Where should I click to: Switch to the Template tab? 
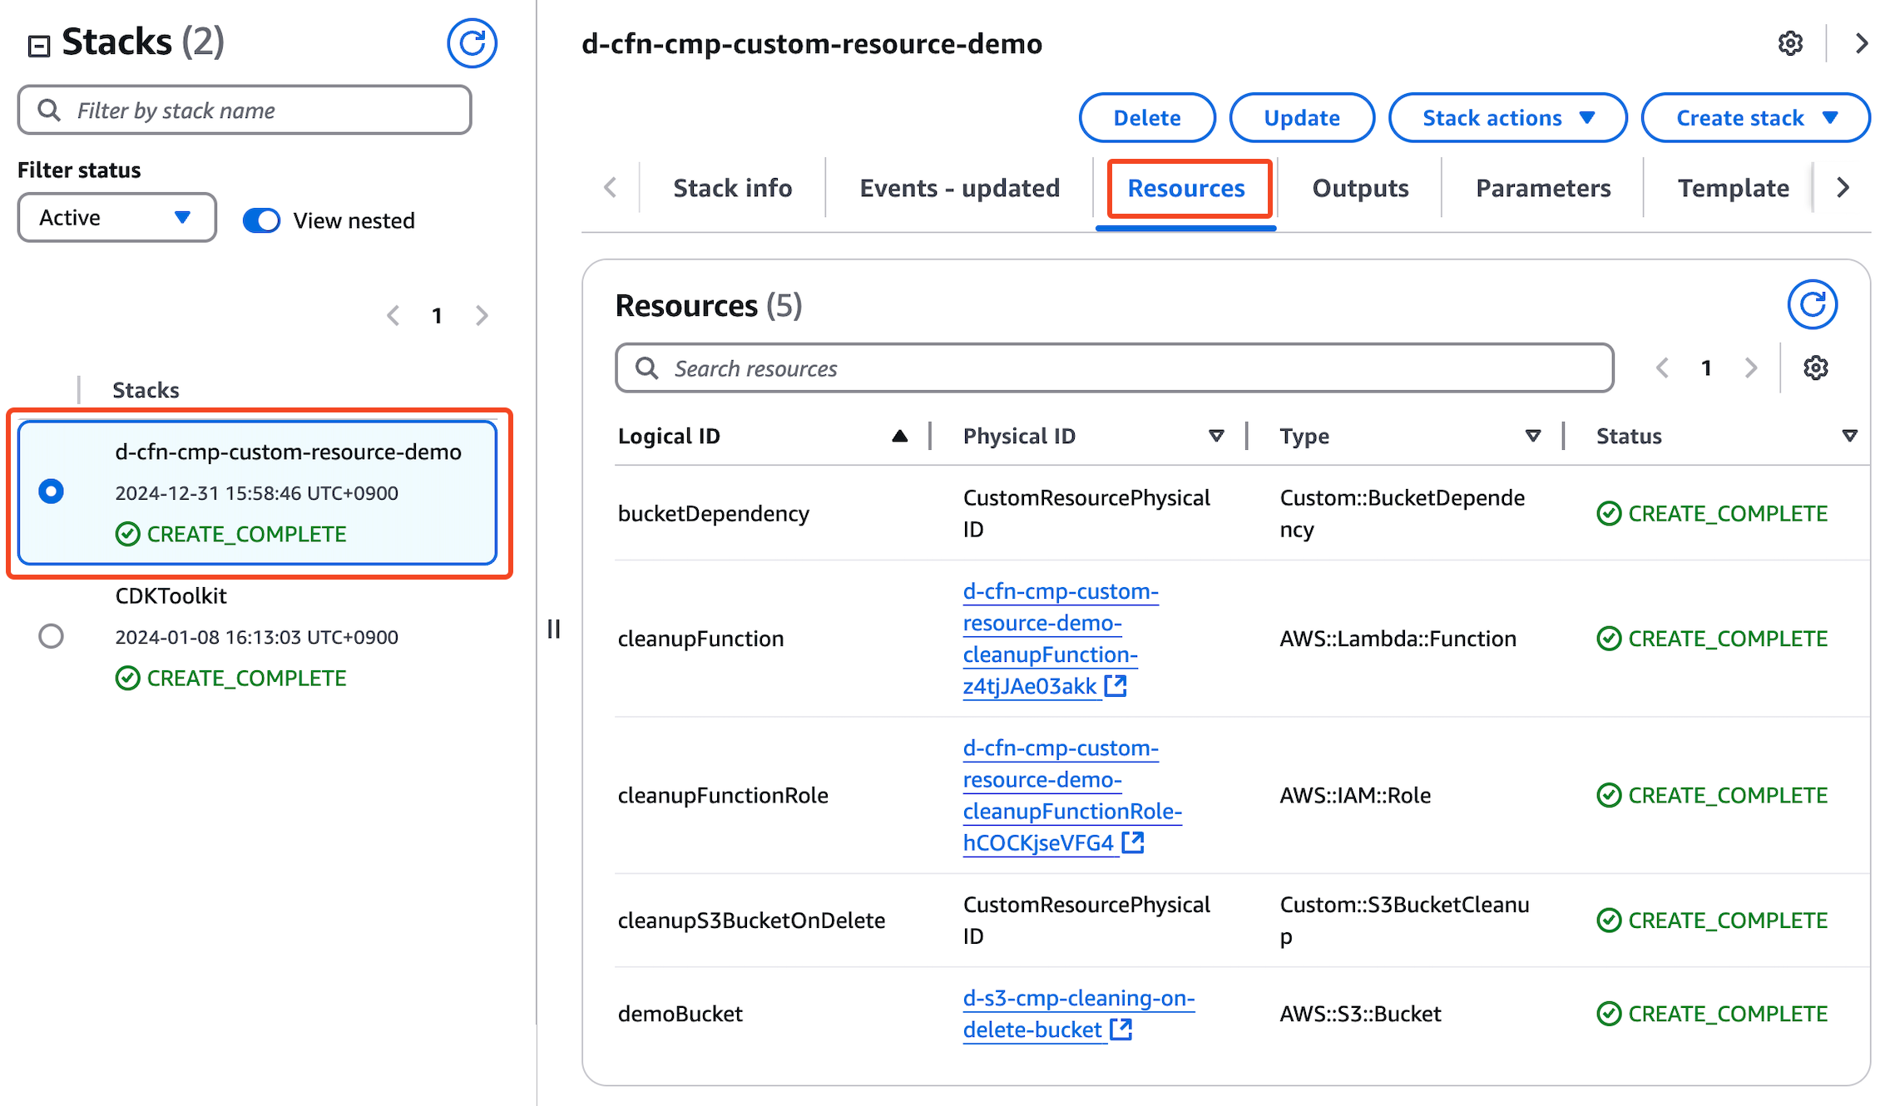click(1733, 188)
